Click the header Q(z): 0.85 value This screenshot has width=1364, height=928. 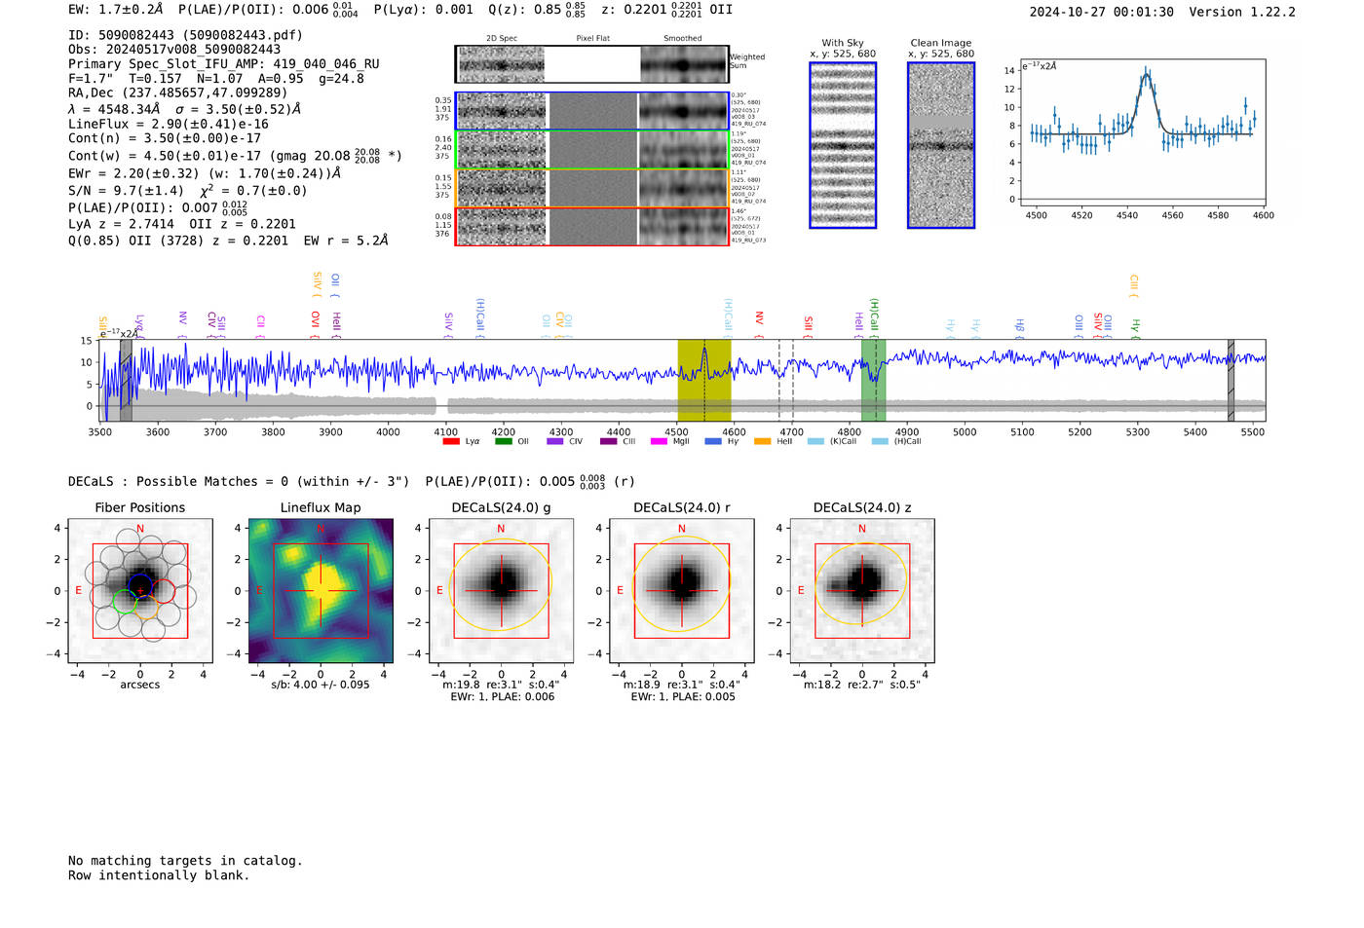pos(536,10)
